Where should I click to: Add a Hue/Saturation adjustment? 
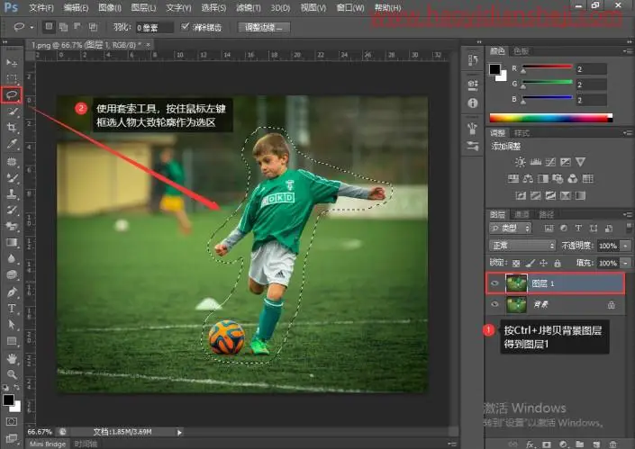pos(513,179)
